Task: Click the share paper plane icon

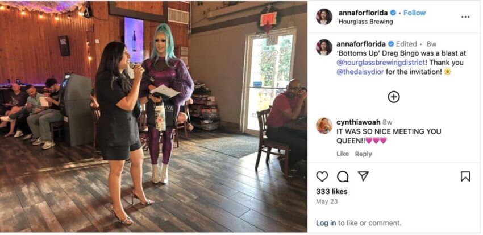Action: click(x=363, y=176)
